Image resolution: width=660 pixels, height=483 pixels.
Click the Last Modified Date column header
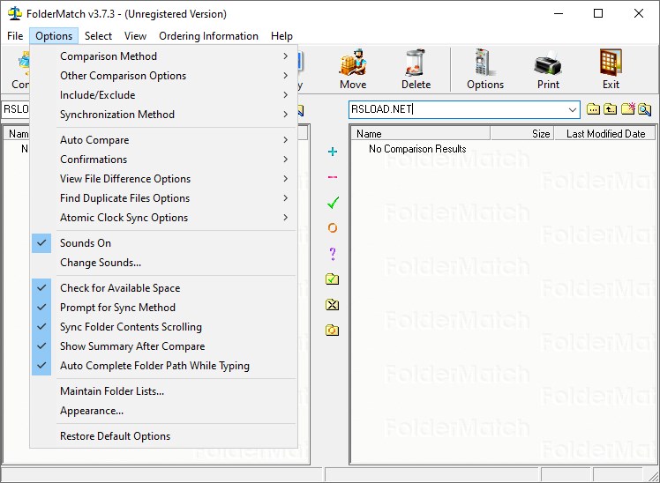[604, 134]
